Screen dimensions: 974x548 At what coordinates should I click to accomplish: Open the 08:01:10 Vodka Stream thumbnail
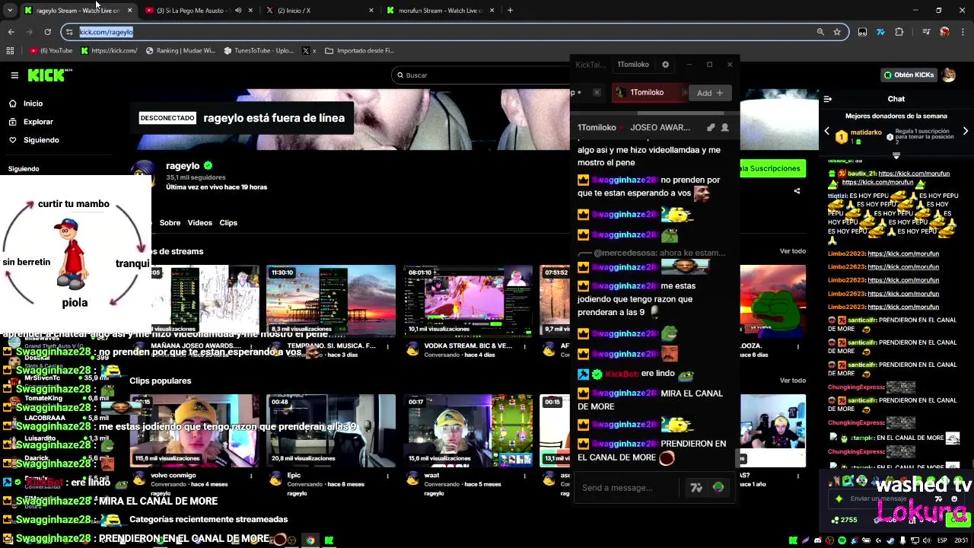468,300
